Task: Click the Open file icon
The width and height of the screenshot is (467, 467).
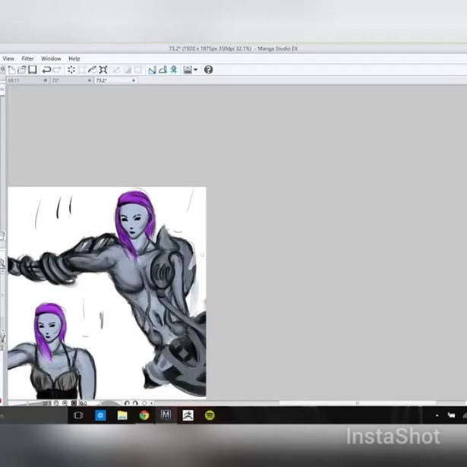Action: pyautogui.click(x=22, y=70)
